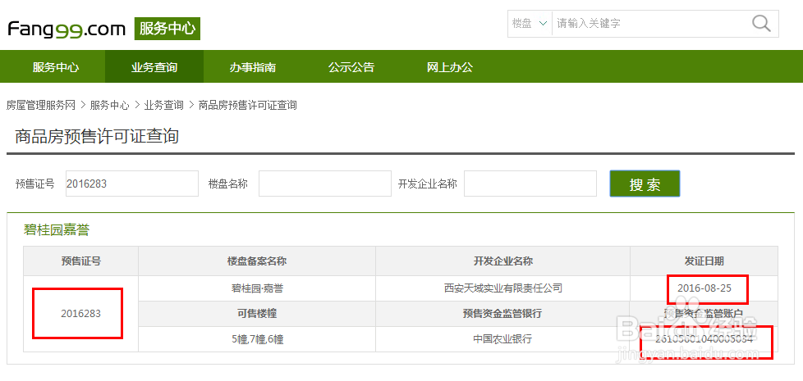The image size is (803, 381).
Task: Select the 发证日期 column header
Action: coord(704,261)
